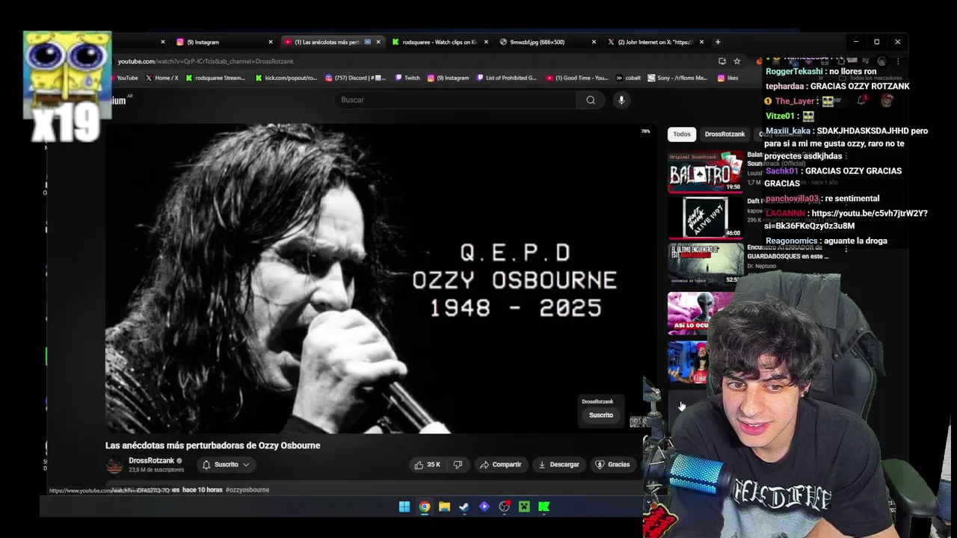The image size is (957, 538).
Task: Open the green Kick app in taskbar
Action: 544,507
